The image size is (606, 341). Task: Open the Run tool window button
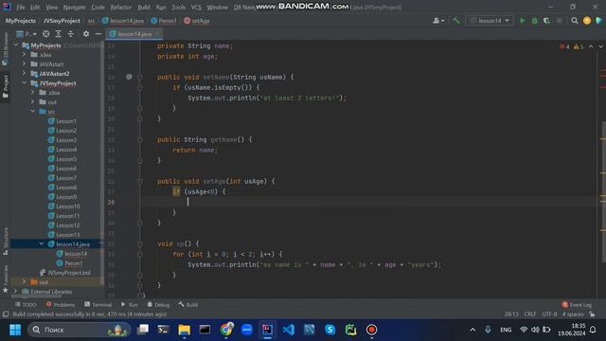click(130, 305)
